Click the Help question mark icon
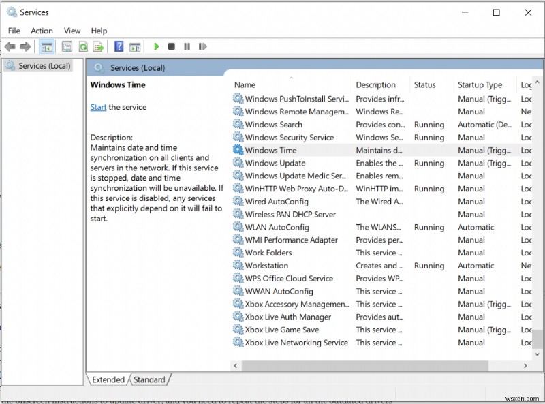The width and height of the screenshot is (545, 404). click(119, 46)
